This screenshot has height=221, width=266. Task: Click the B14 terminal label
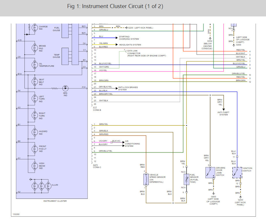[20, 74]
